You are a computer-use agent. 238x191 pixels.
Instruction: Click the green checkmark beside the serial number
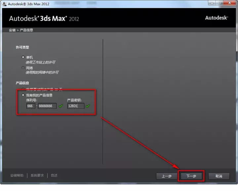point(60,106)
